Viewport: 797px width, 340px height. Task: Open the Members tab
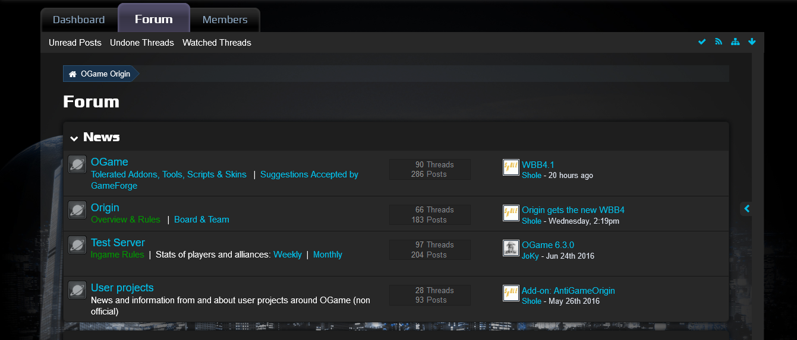pyautogui.click(x=225, y=20)
